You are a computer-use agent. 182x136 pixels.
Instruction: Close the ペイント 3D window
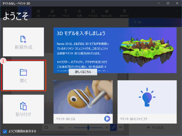click(x=177, y=3)
